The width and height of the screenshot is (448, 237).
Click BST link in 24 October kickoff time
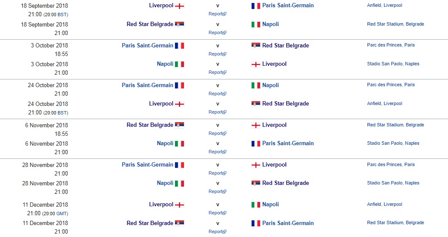point(62,113)
